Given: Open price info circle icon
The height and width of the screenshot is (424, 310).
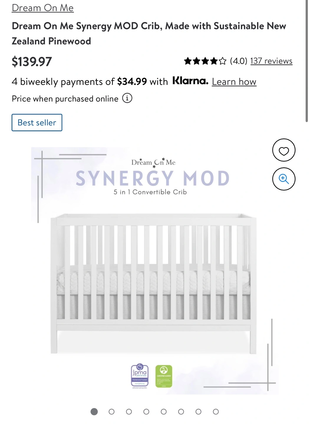Looking at the screenshot, I should point(127,98).
